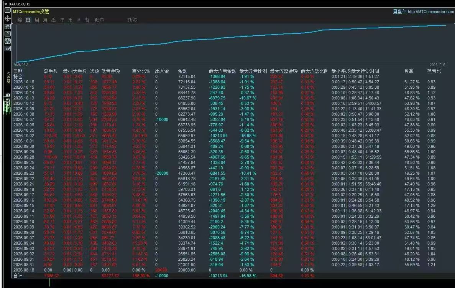The width and height of the screenshot is (455, 288).
Task: Click the -10.67 % max drawdown value
Action: click(248, 98)
